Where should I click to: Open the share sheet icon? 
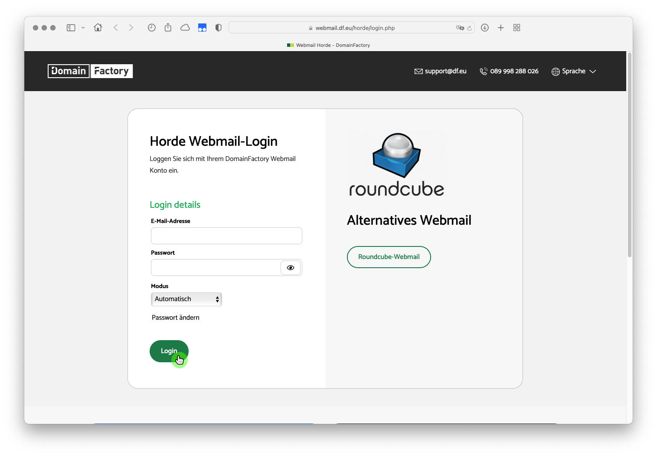(x=168, y=27)
